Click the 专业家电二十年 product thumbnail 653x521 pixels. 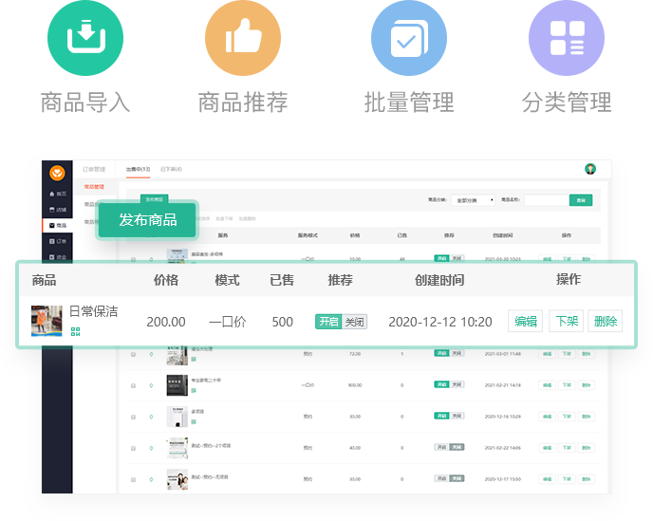(177, 385)
